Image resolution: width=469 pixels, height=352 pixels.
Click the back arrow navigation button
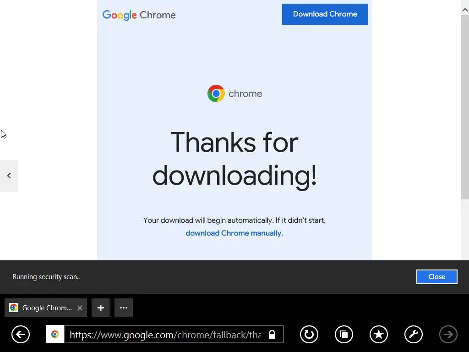click(21, 334)
